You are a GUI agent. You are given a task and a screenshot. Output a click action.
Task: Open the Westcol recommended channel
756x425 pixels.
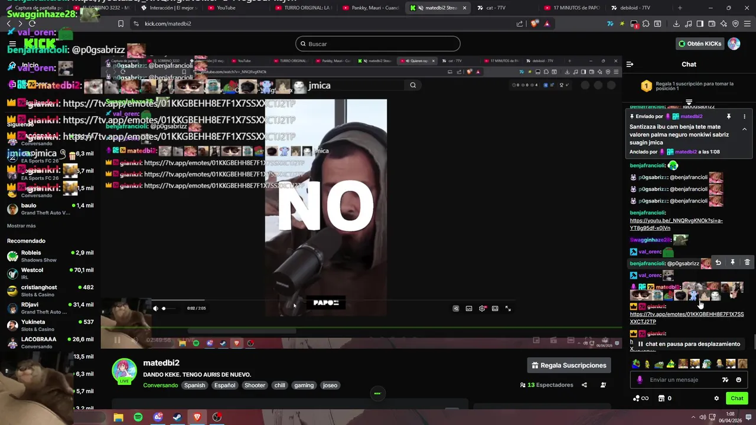click(x=50, y=273)
